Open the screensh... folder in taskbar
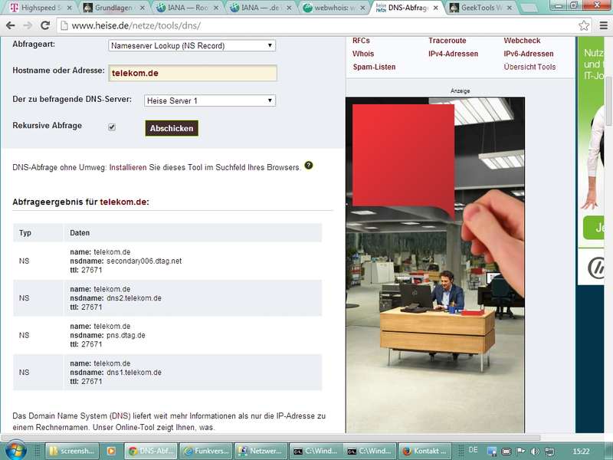Image resolution: width=613 pixels, height=460 pixels. click(72, 451)
